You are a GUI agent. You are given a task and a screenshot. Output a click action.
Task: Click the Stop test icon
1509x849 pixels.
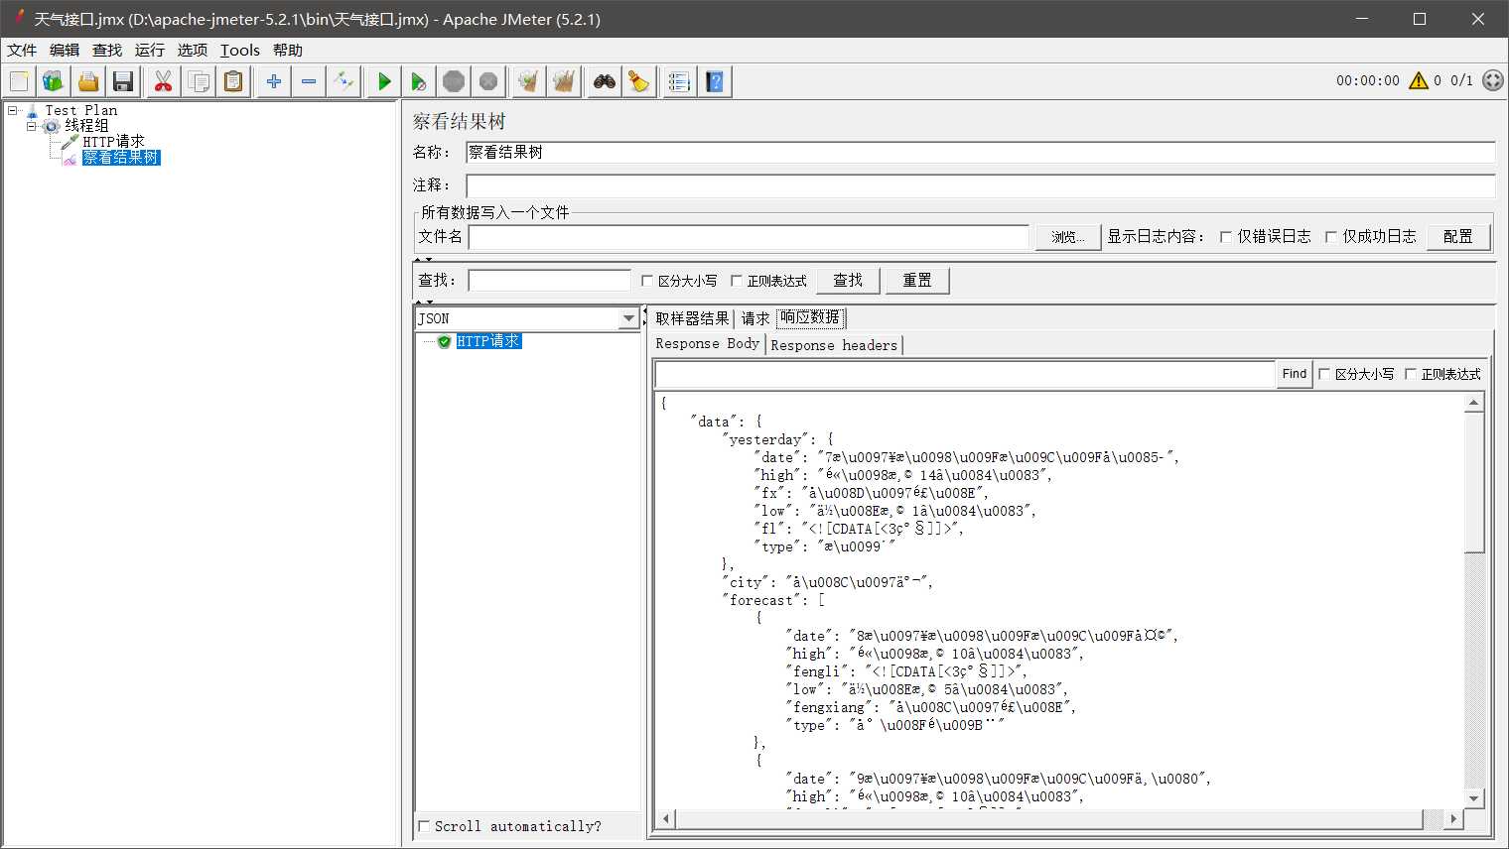point(454,81)
